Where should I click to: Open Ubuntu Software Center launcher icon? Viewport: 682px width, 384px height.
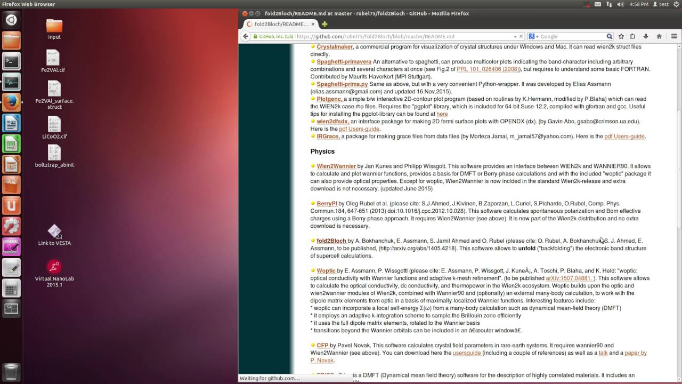[11, 185]
